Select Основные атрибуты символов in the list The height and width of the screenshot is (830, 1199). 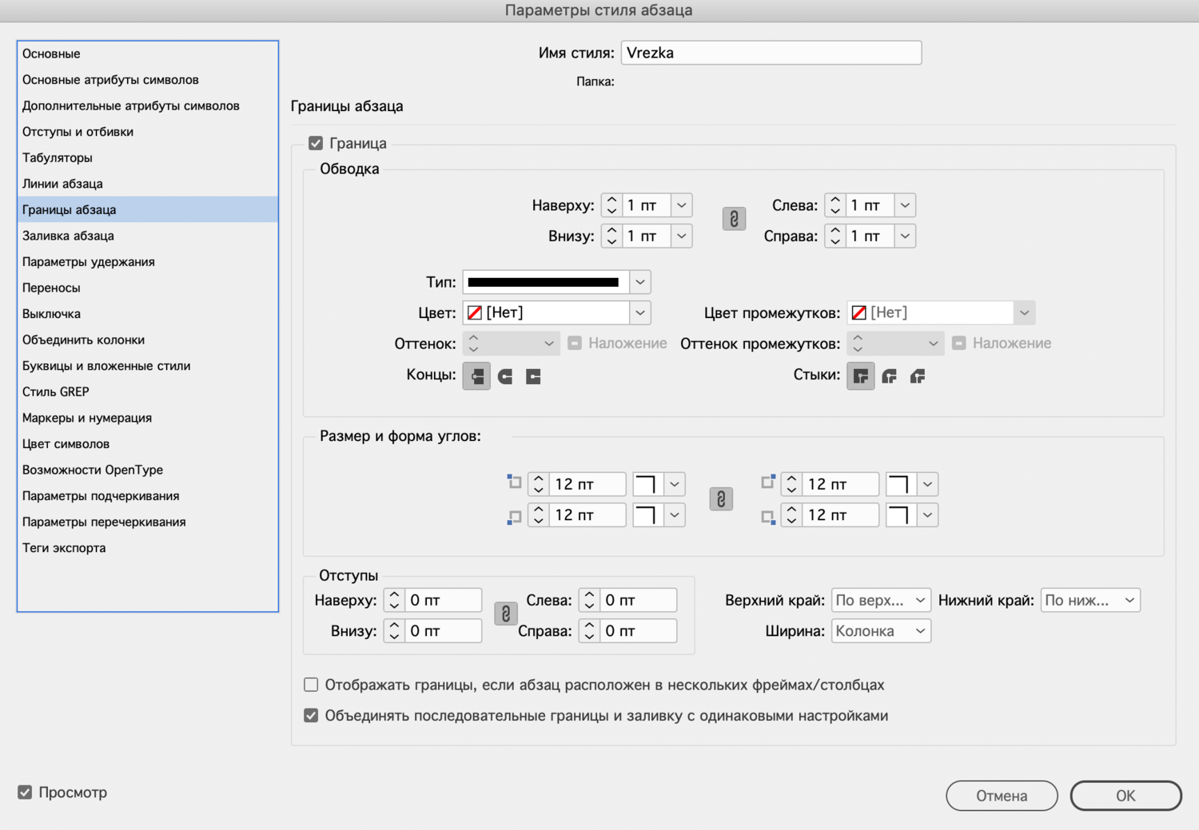coord(148,80)
